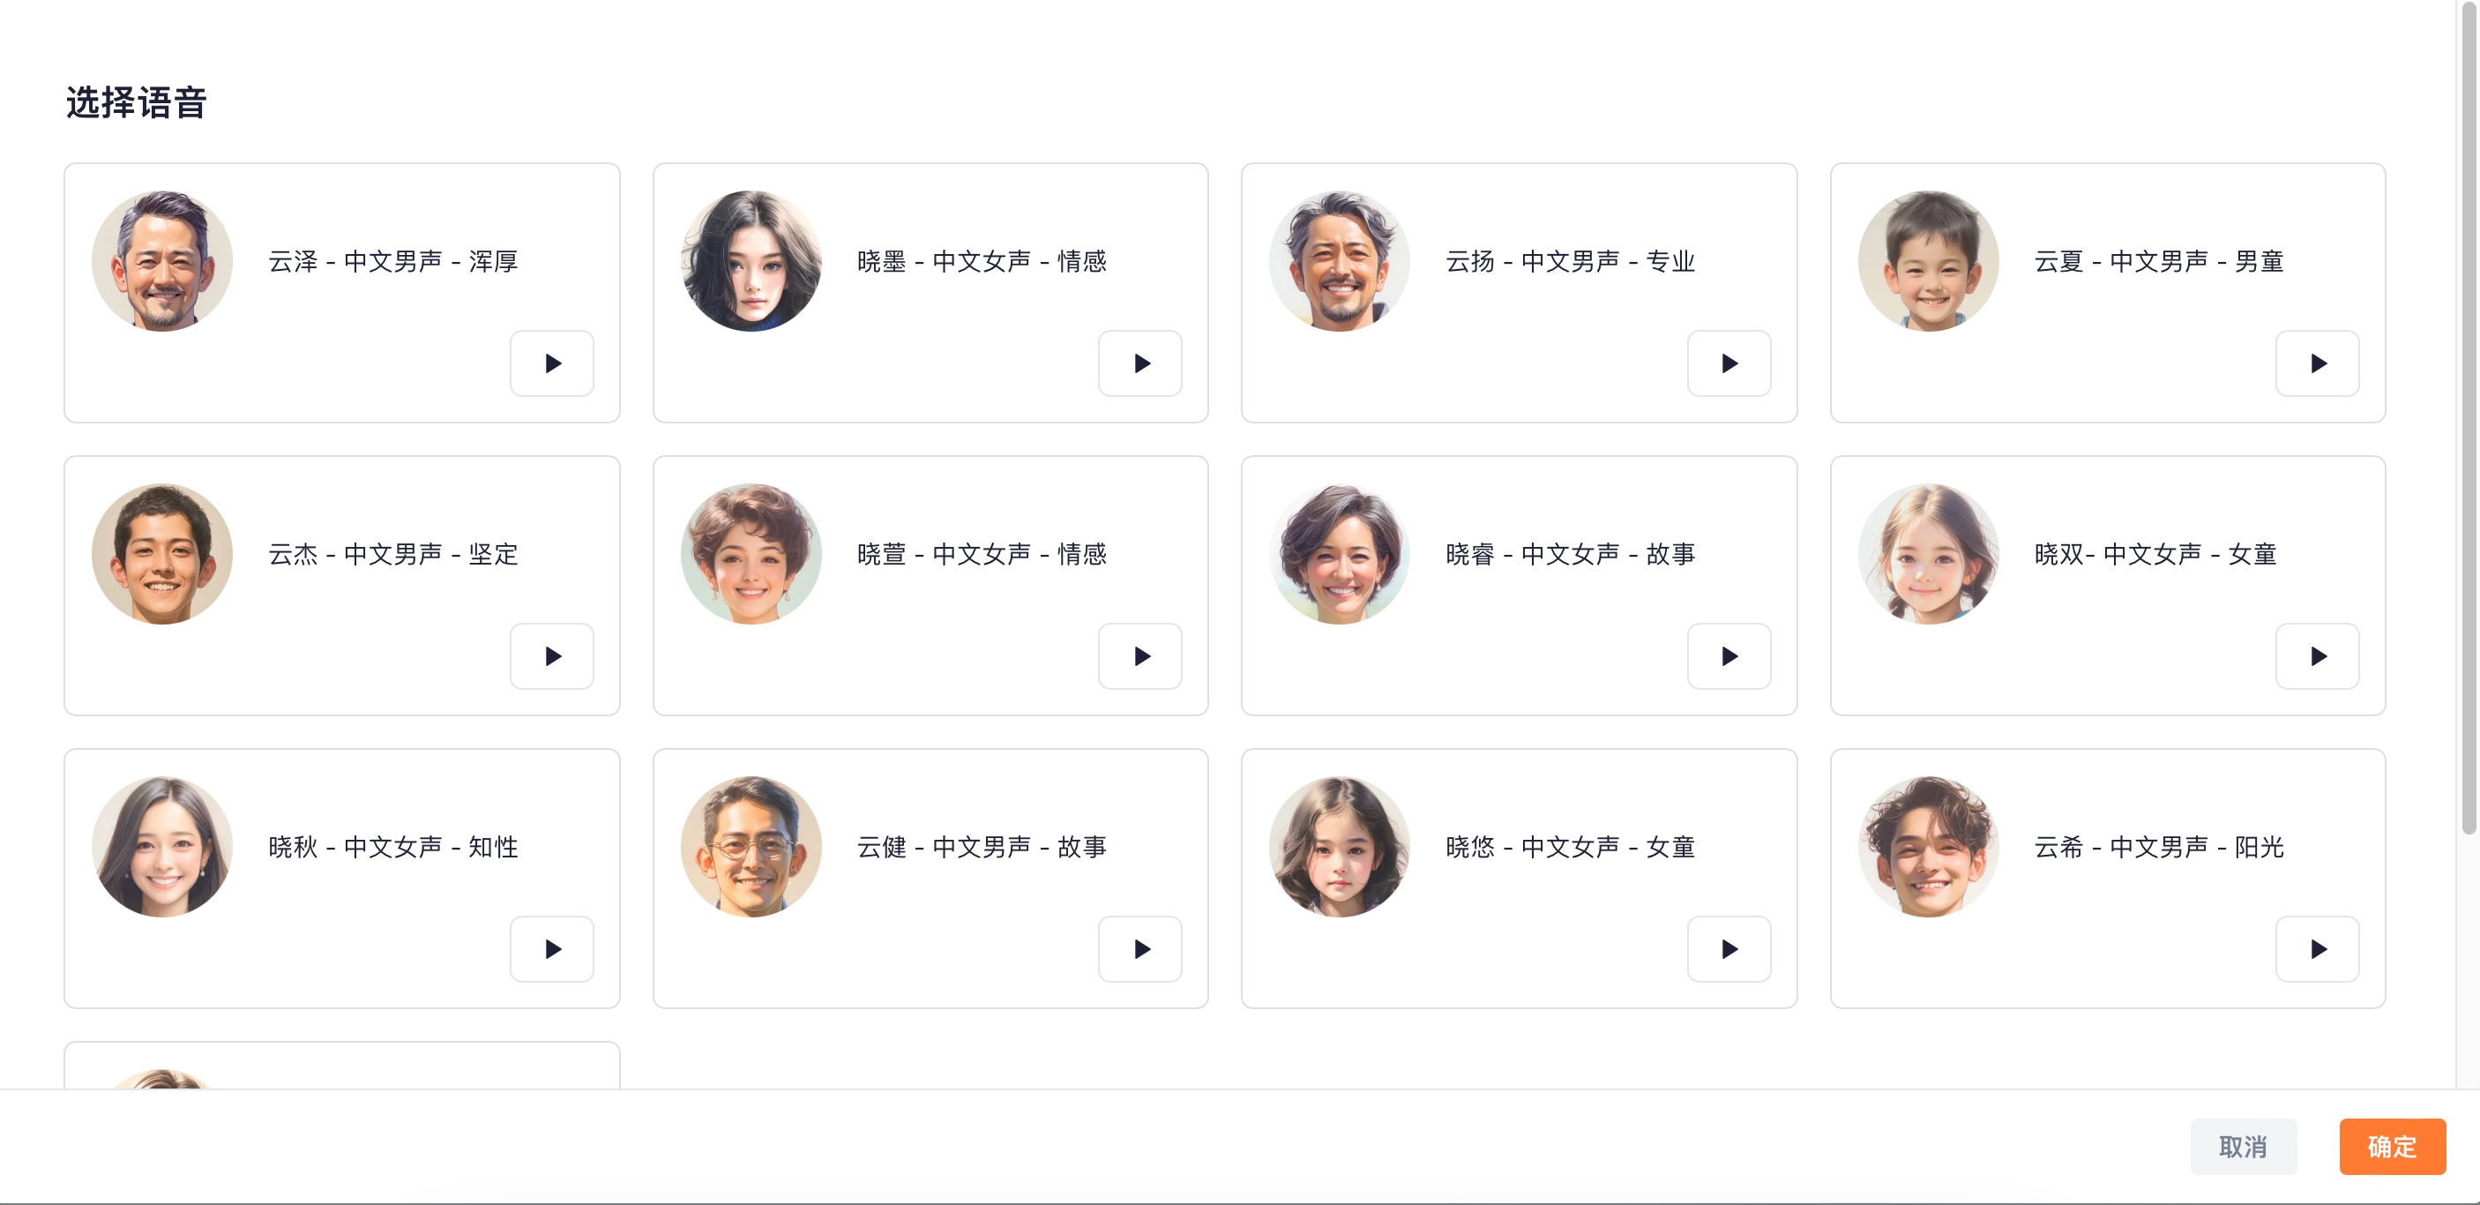Viewport: 2480px width, 1205px height.
Task: Play preview of 云扬 专业 voice
Action: pyautogui.click(x=1729, y=363)
